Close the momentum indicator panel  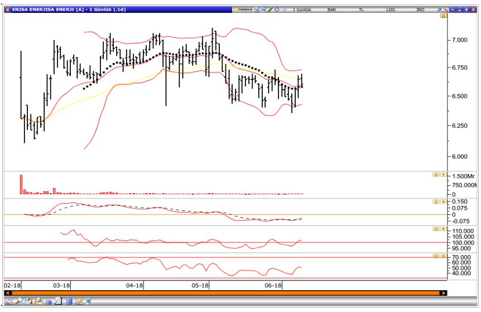pos(443,229)
